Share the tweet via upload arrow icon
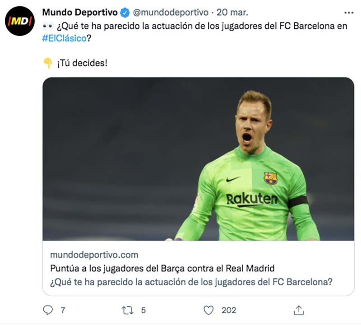This screenshot has width=361, height=326. [x=298, y=310]
